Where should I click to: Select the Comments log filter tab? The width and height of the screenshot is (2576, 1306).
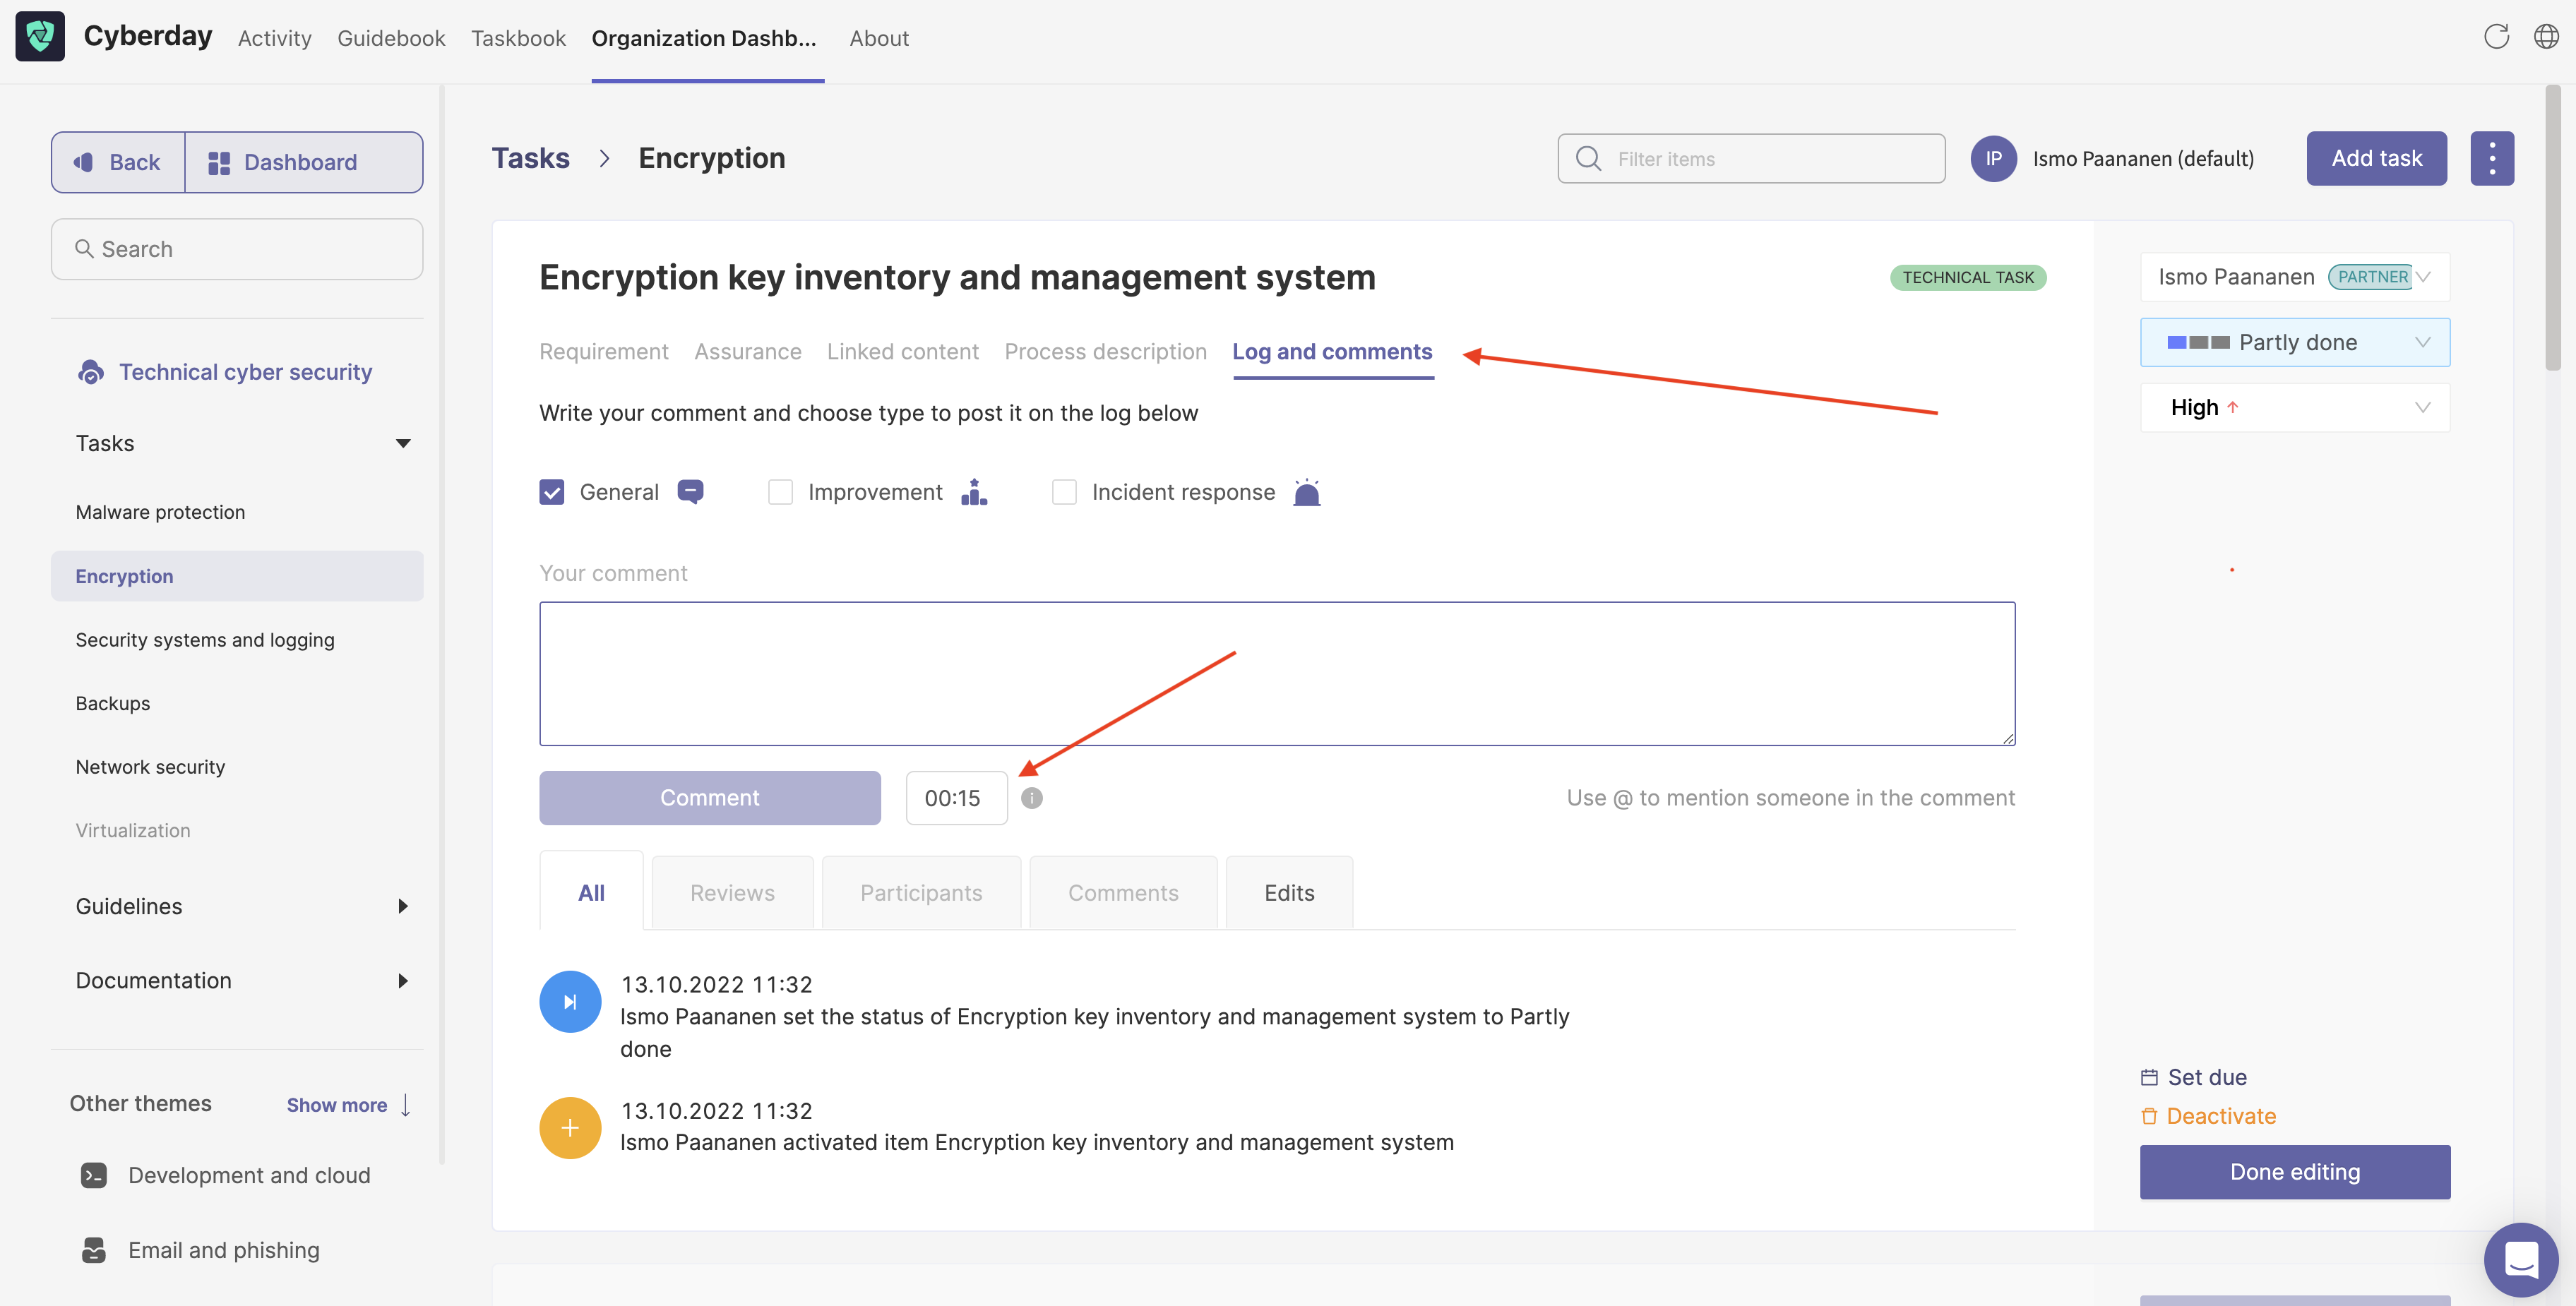1123,893
